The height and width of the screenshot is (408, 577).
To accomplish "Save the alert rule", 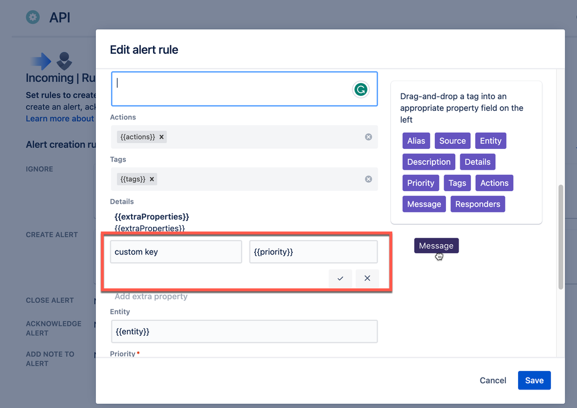I will [x=534, y=380].
